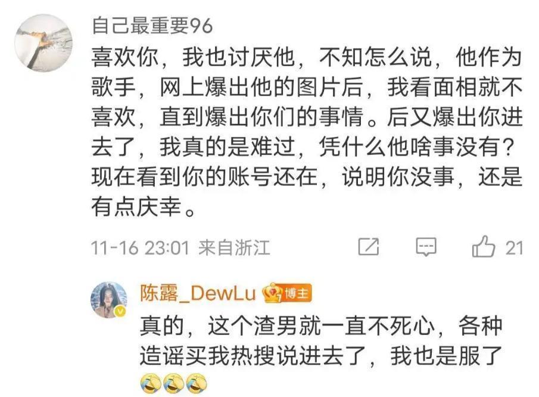Open the username 自己最重要96
The width and height of the screenshot is (539, 397).
tap(152, 26)
